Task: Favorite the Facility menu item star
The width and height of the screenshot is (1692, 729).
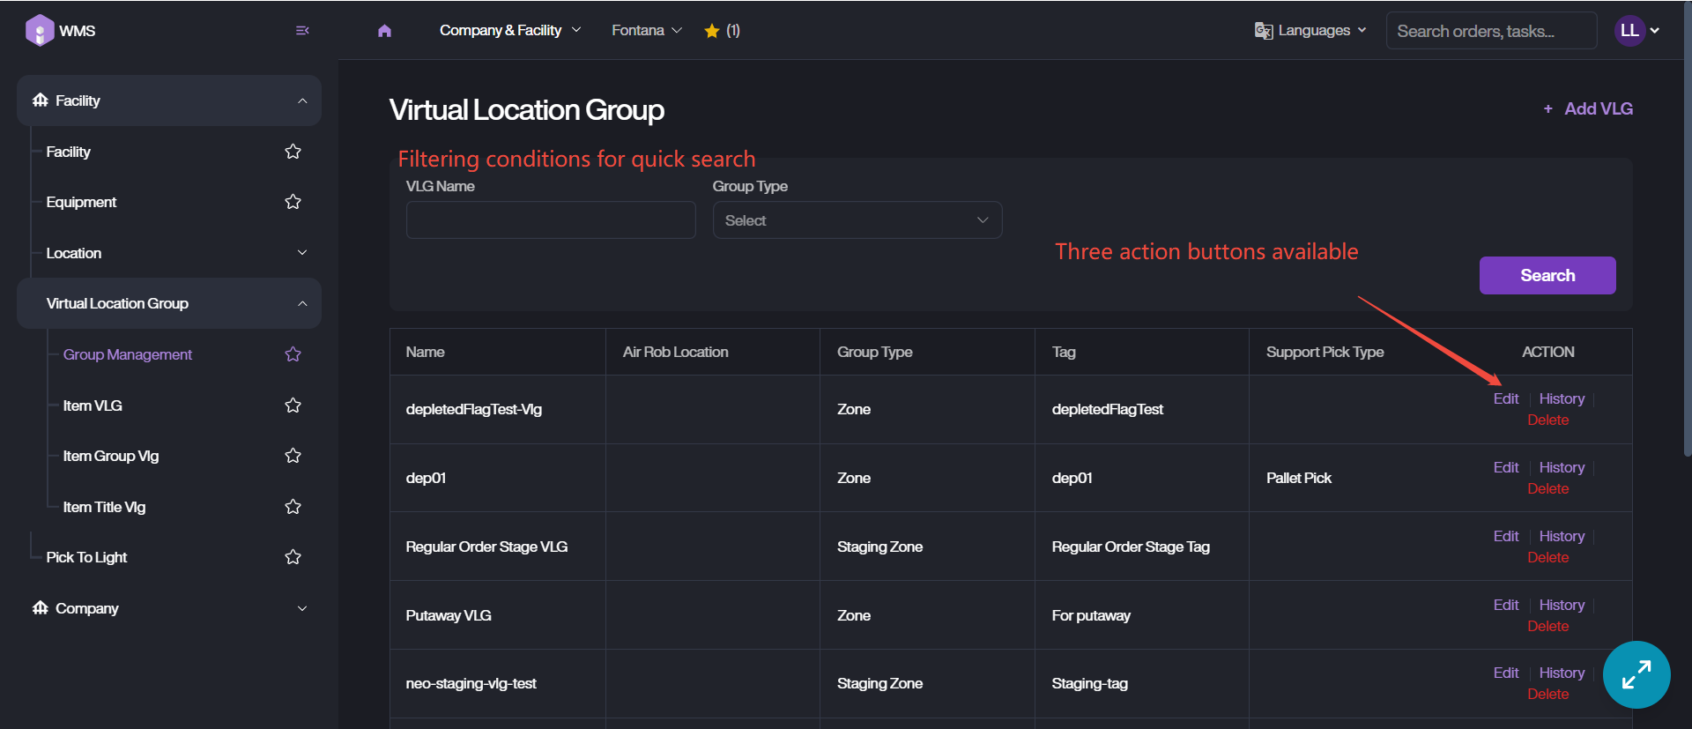Action: click(293, 152)
